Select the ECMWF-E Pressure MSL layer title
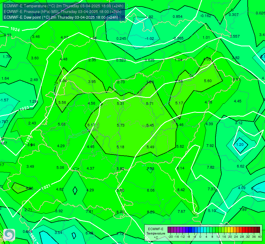The width and height of the screenshot is (265, 244). pos(63,12)
